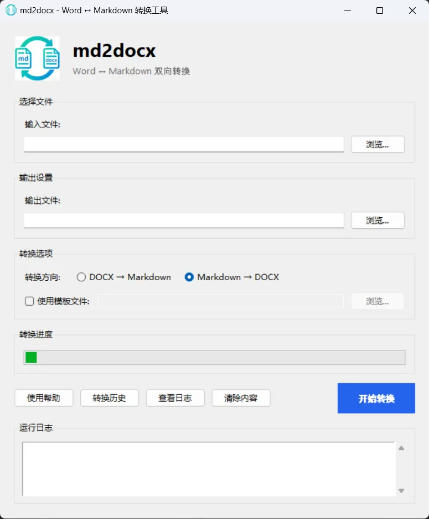Maximize the md2docx window
Viewport: 429px width, 519px height.
click(x=380, y=11)
